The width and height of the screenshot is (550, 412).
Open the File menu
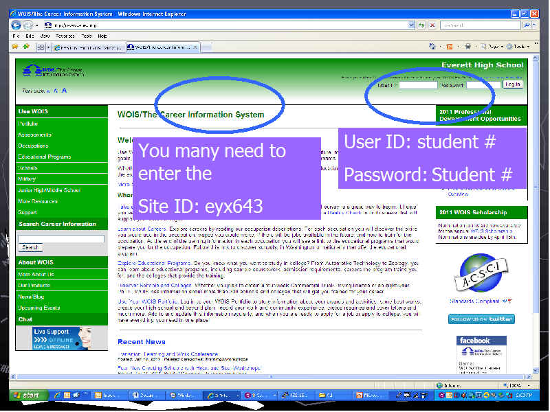click(16, 36)
